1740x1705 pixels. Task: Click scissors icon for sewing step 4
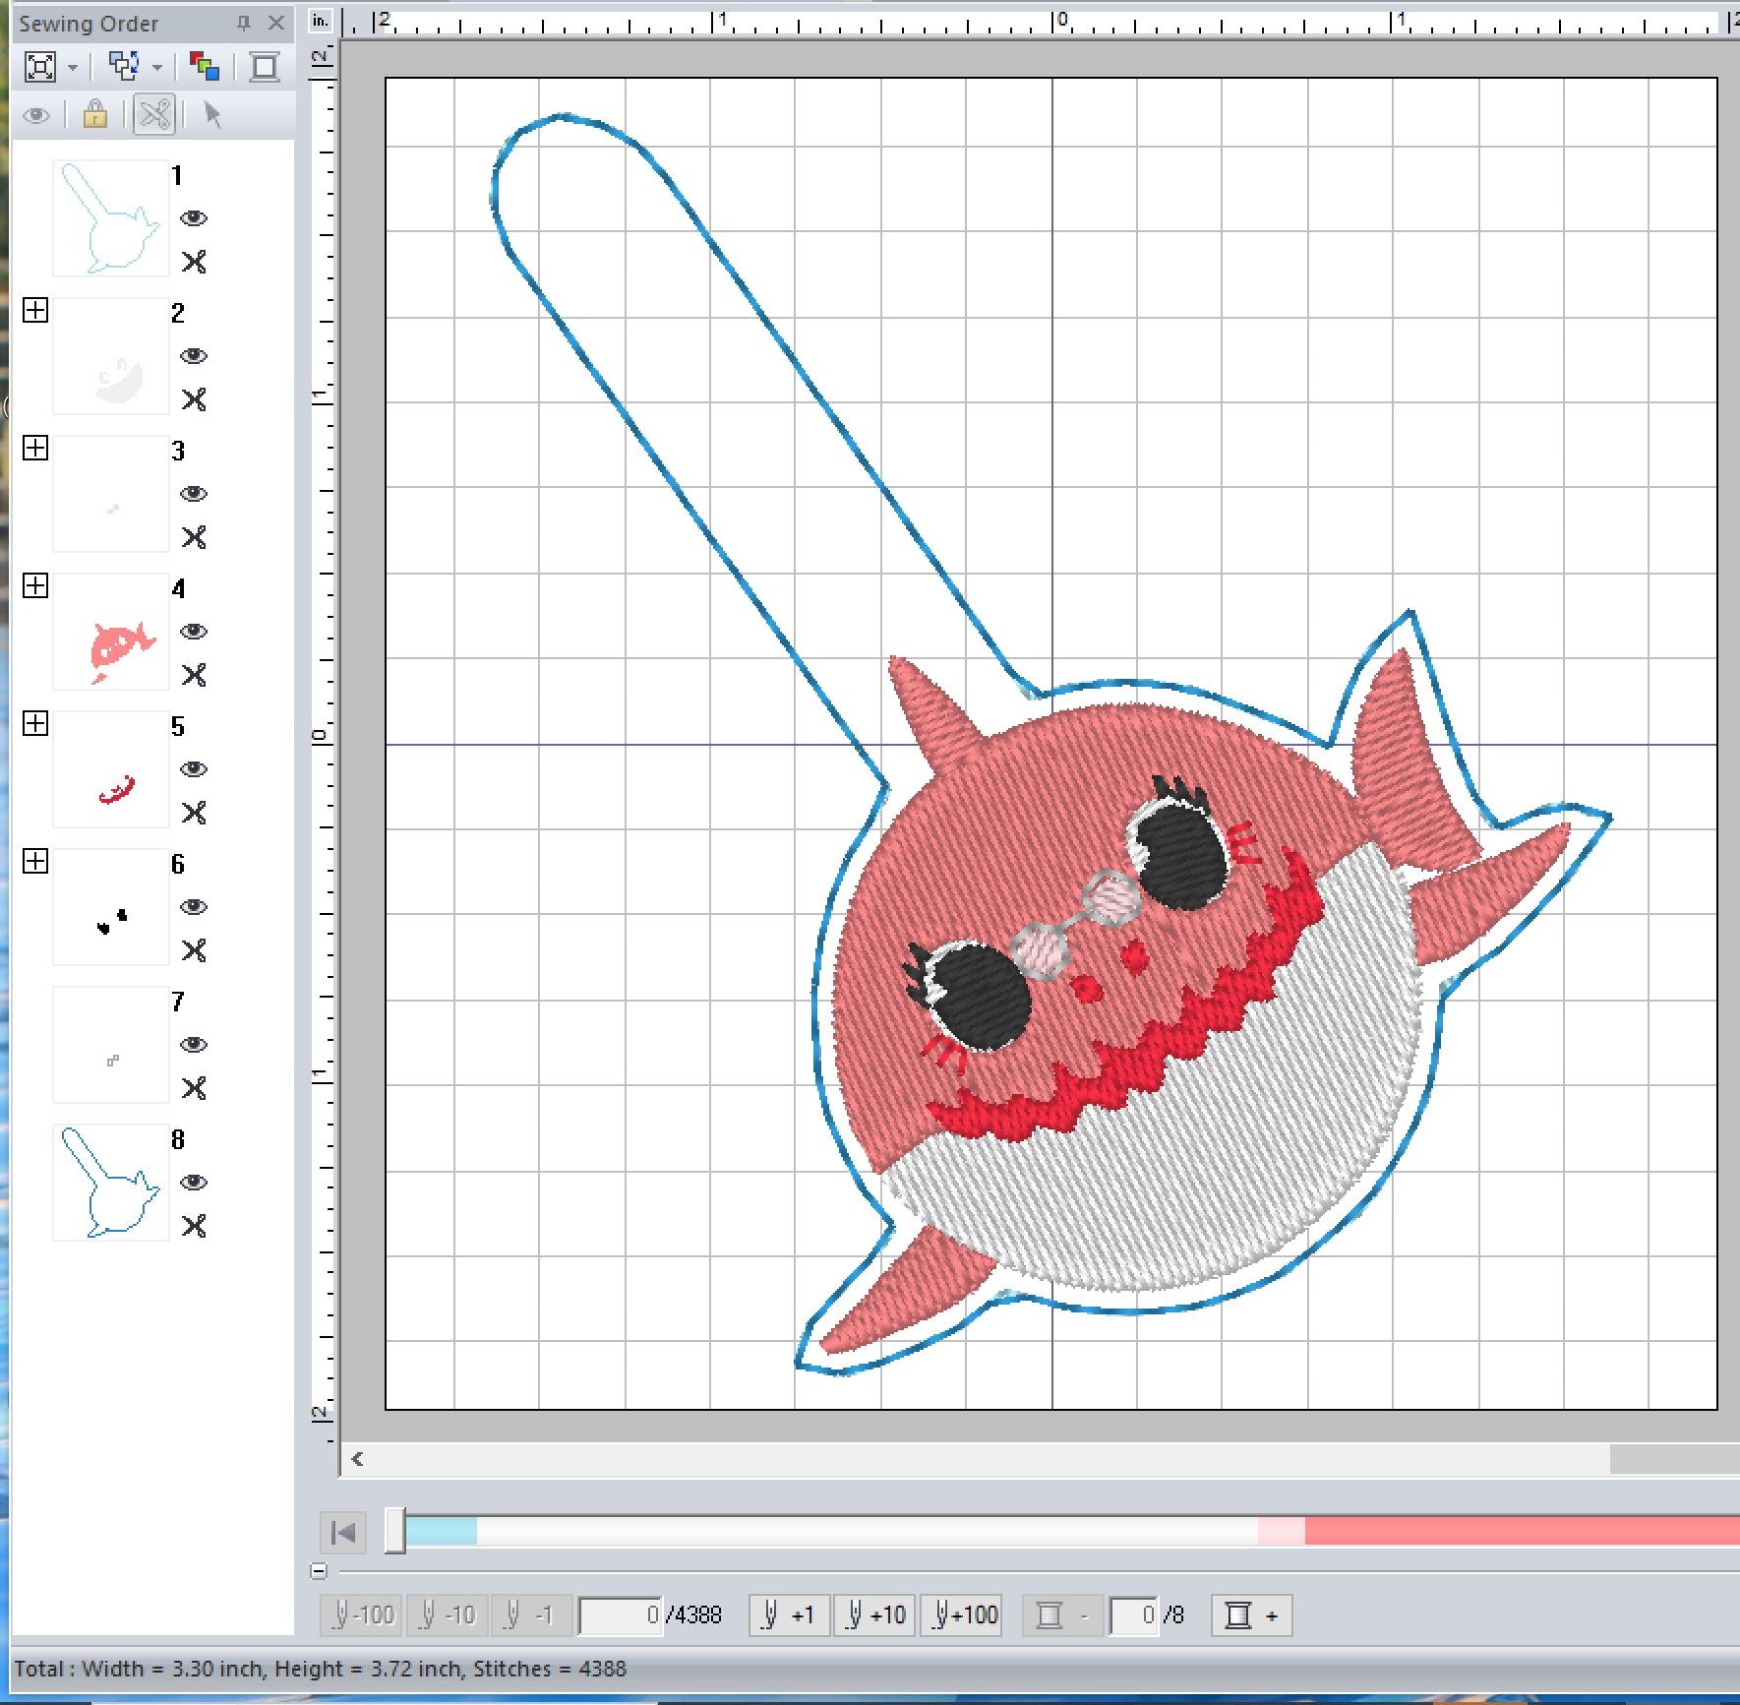(x=194, y=675)
